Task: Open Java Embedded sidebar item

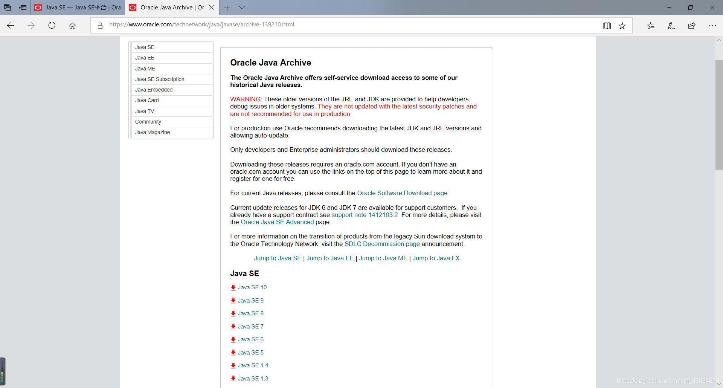Action: 172,90
